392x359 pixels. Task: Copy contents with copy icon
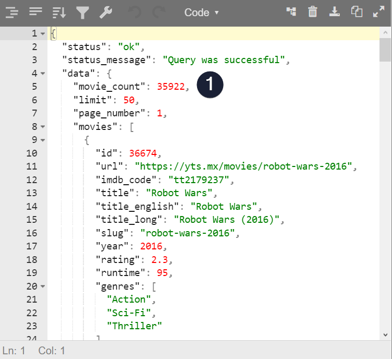(x=357, y=12)
